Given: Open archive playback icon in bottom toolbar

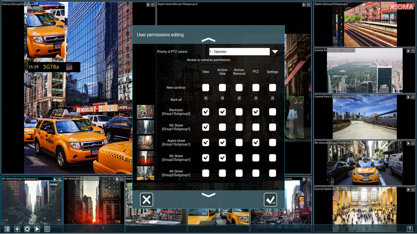Looking at the screenshot, I should point(37,229).
